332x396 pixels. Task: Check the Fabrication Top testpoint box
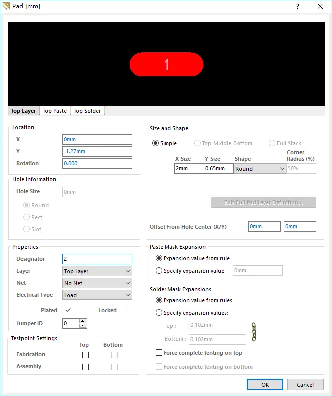pos(85,355)
